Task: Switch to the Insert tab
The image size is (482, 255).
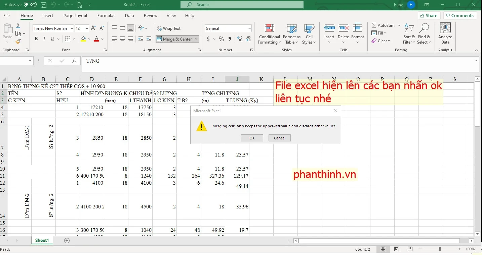Action: coord(48,15)
